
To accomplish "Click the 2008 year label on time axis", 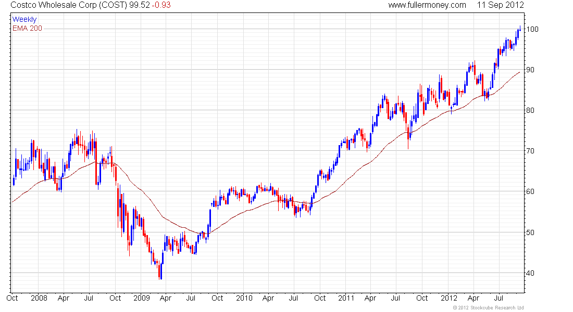I will click(x=39, y=298).
